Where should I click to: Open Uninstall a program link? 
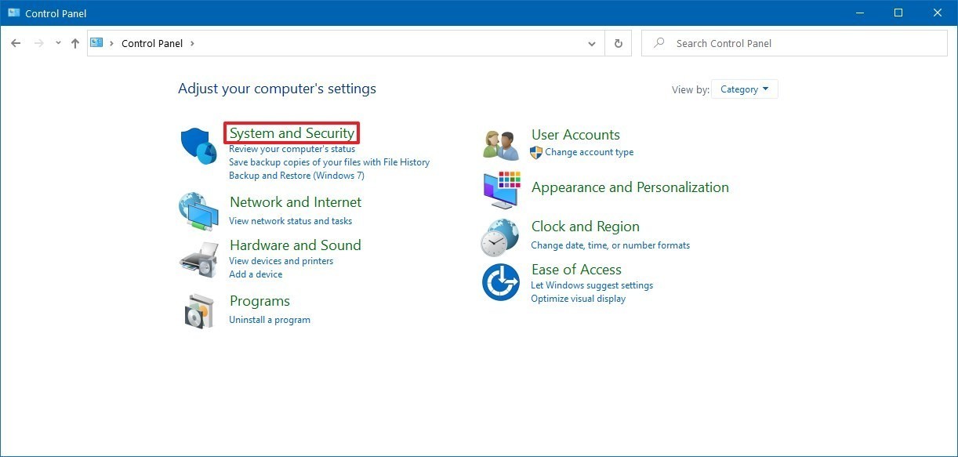coord(270,320)
